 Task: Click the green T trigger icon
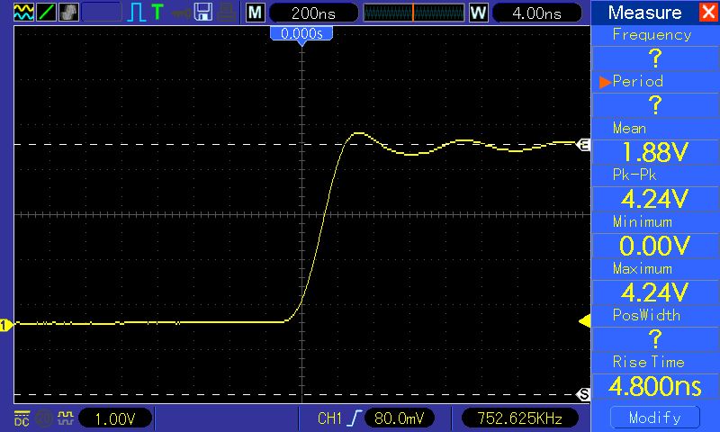(x=157, y=12)
